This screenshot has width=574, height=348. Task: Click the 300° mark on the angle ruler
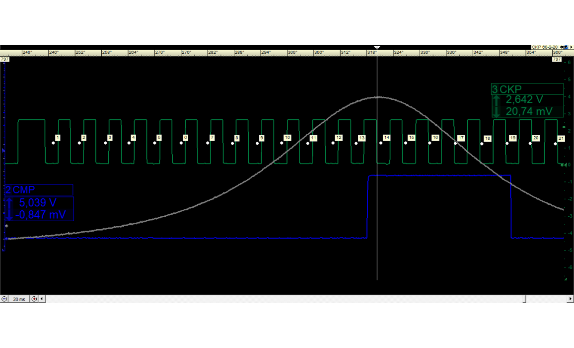tap(292, 52)
